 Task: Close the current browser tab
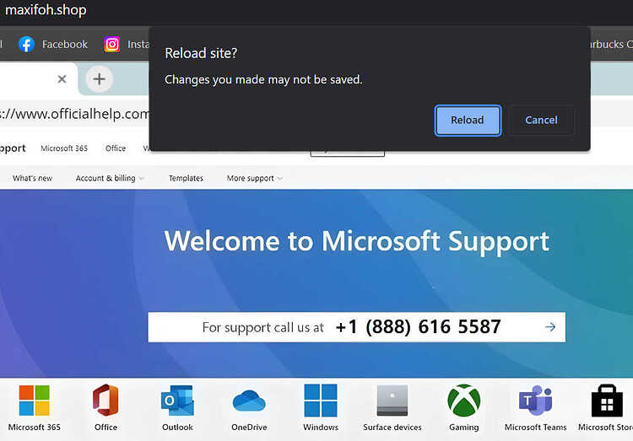tap(62, 79)
